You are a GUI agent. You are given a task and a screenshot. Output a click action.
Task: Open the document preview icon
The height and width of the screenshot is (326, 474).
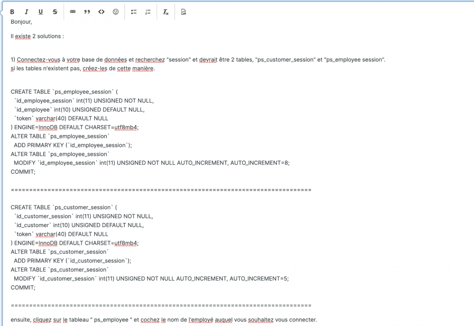[183, 11]
